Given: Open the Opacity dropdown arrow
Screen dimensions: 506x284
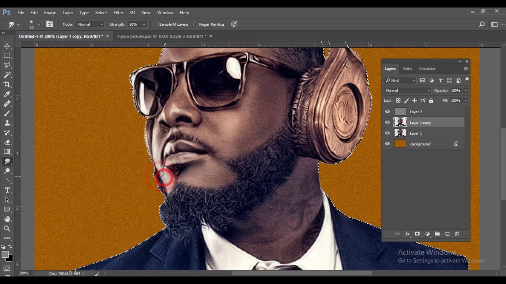Looking at the screenshot, I should pos(466,90).
